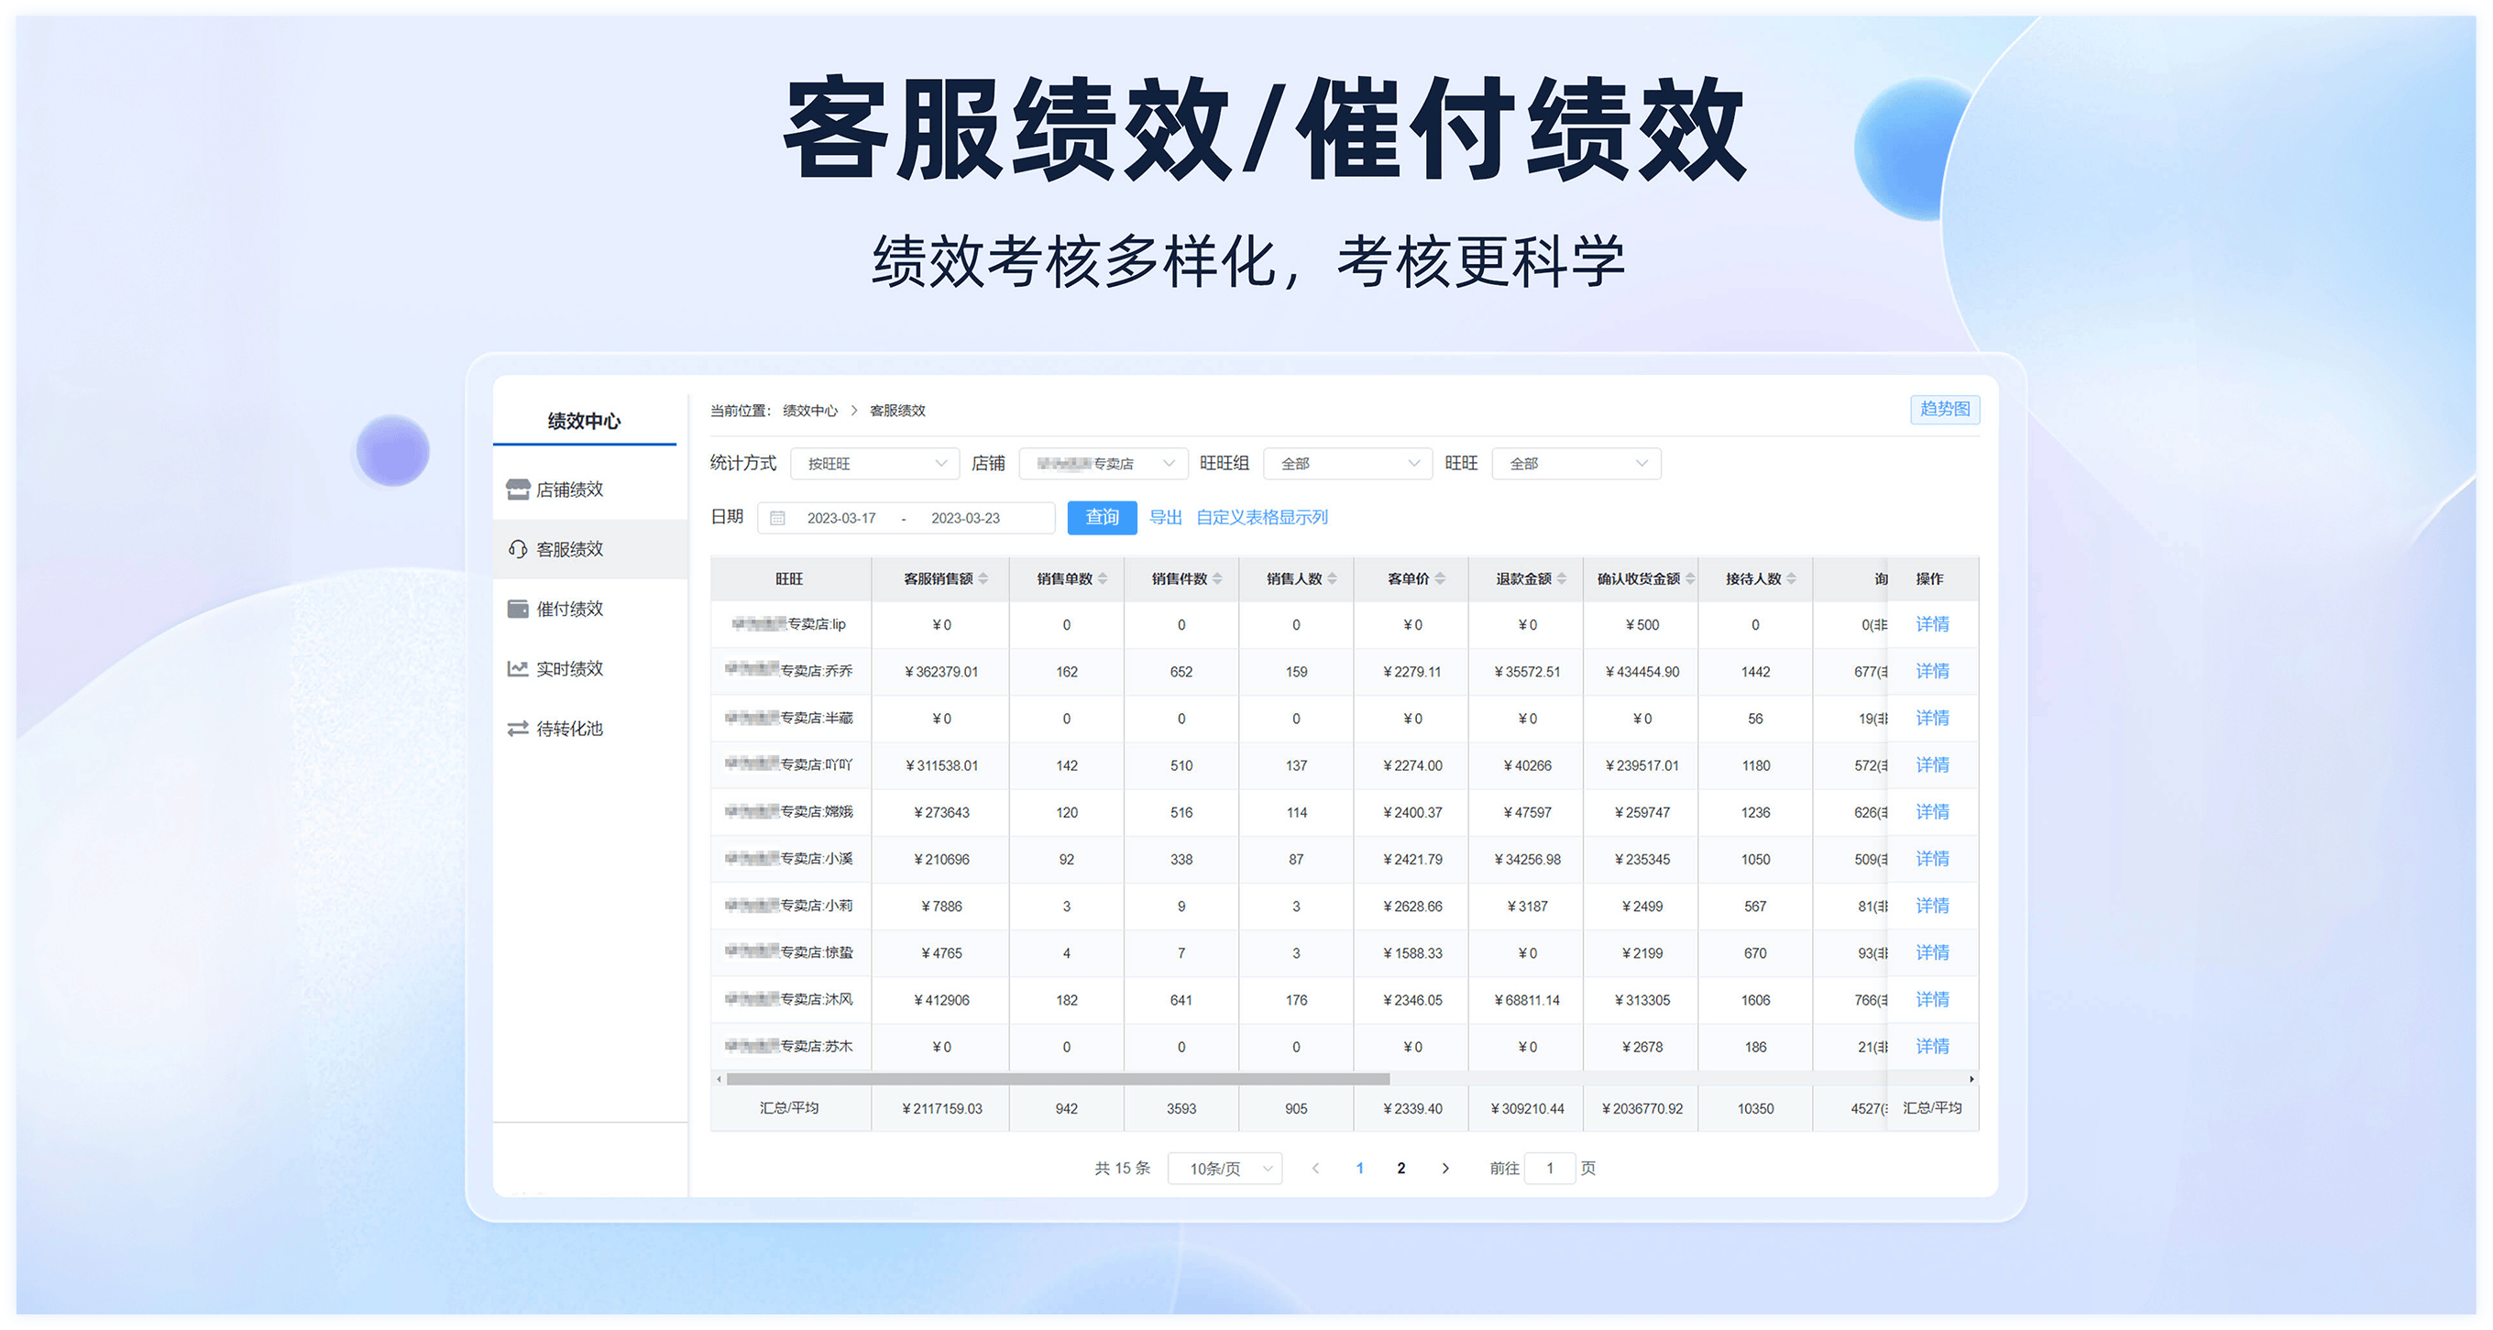2493x1330 pixels.
Task: Open 详情 for 专卖店:lip row
Action: [x=1933, y=624]
